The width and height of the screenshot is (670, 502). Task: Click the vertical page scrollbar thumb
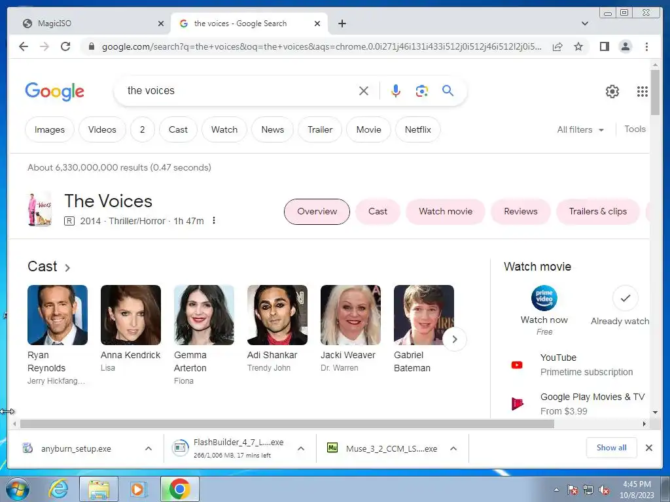click(655, 92)
